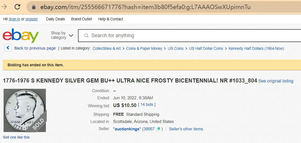Viewport: 301px width, 143px height.
Task: Click the seller's teal feedback star icon
Action: (158, 129)
